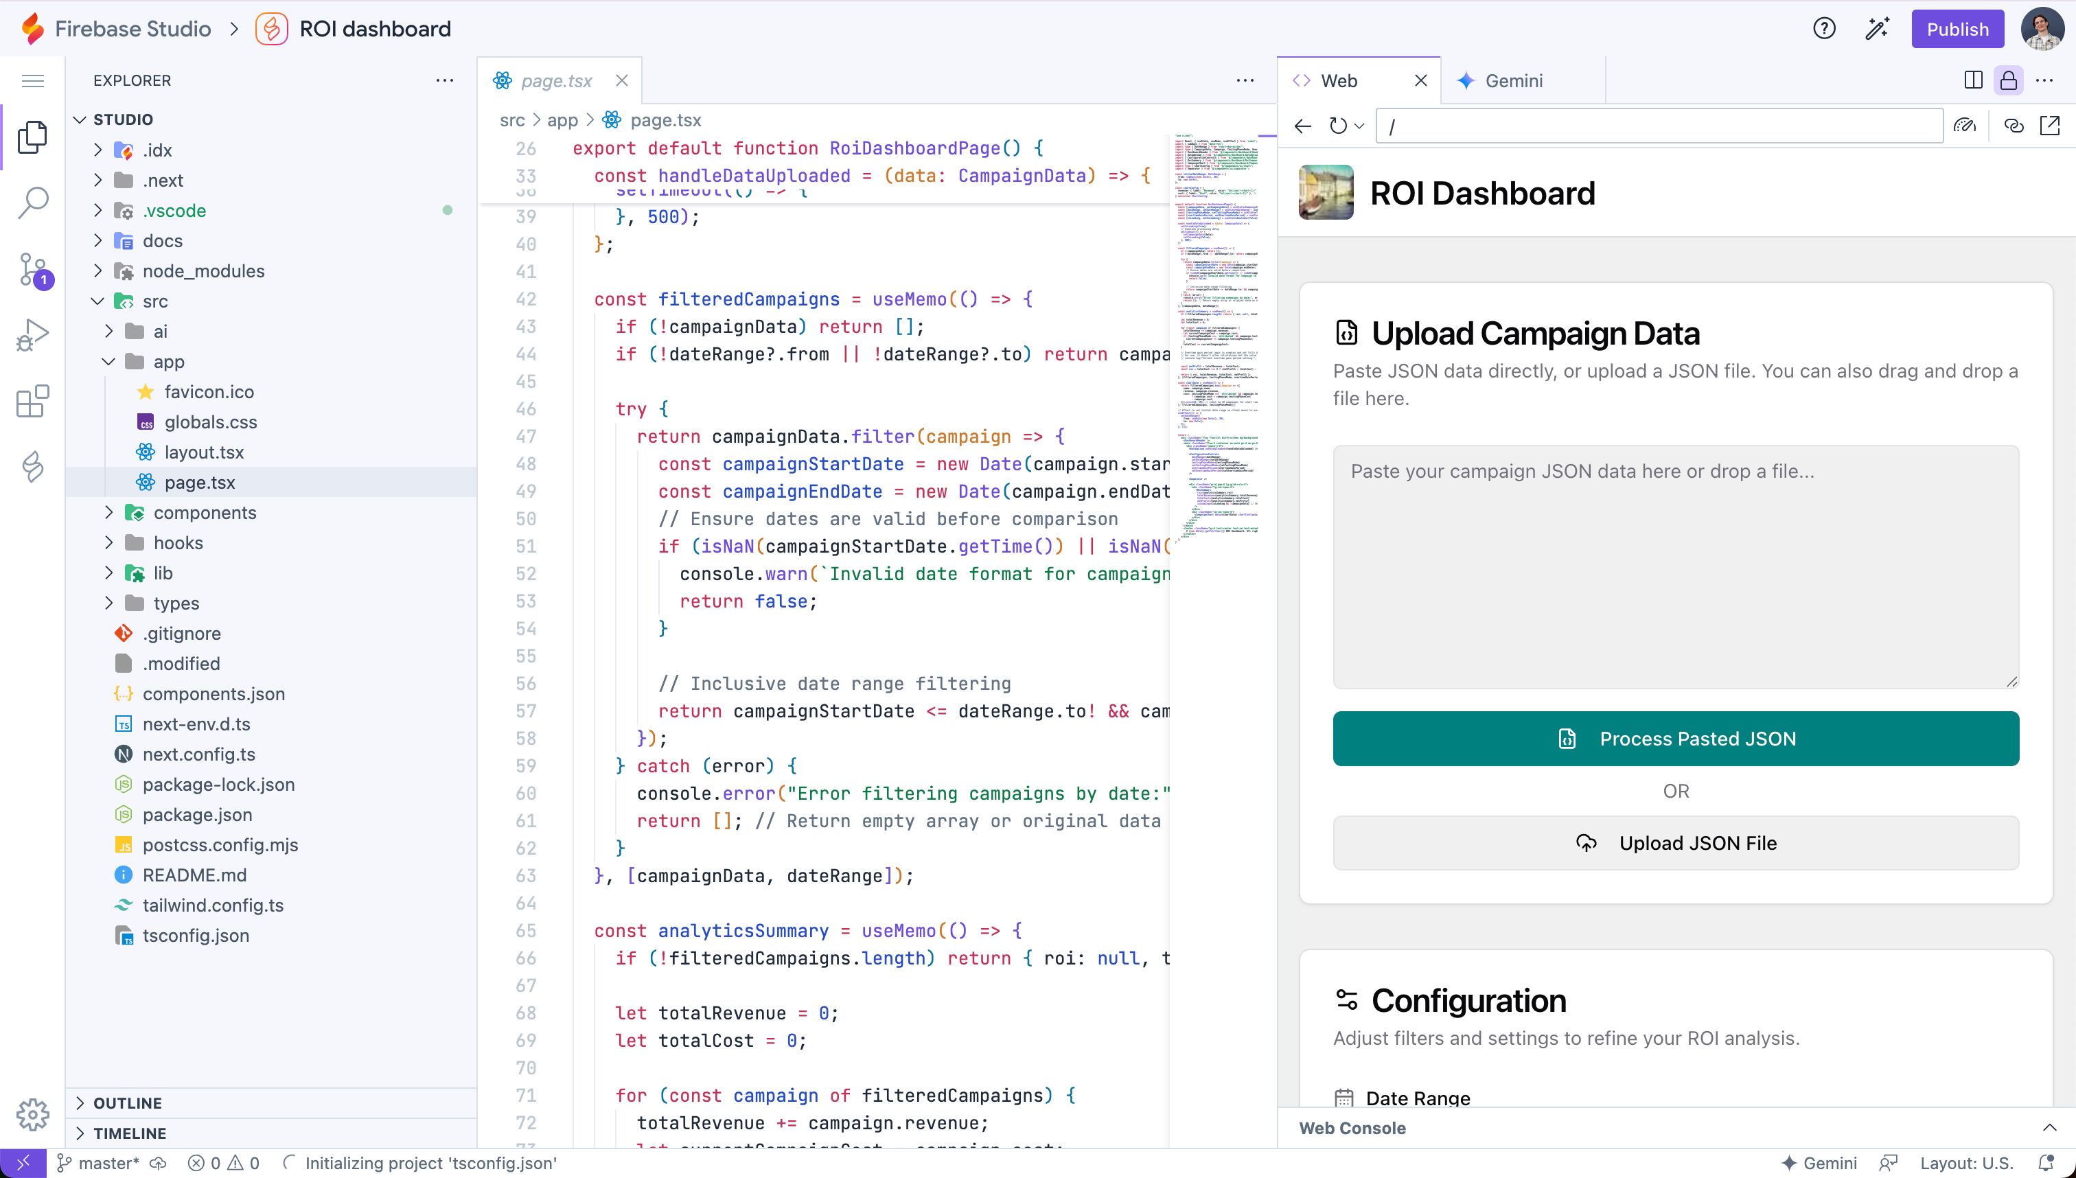The width and height of the screenshot is (2076, 1178).
Task: Open editor more actions ellipsis
Action: pos(1245,80)
